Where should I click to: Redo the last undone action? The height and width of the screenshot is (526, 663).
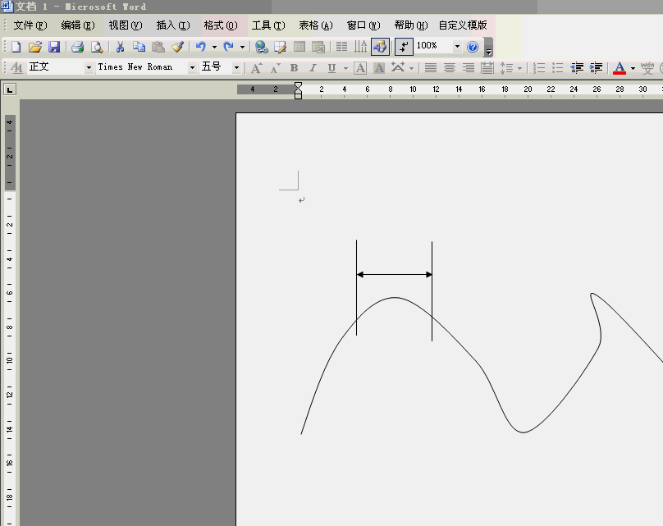pos(229,47)
